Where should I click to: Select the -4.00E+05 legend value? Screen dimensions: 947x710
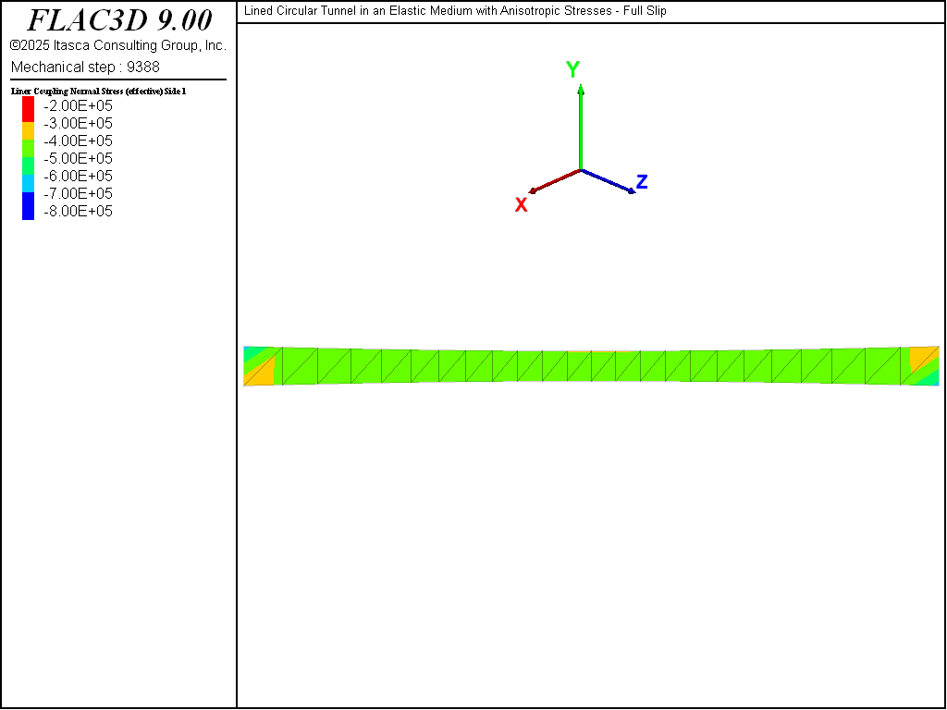(78, 141)
